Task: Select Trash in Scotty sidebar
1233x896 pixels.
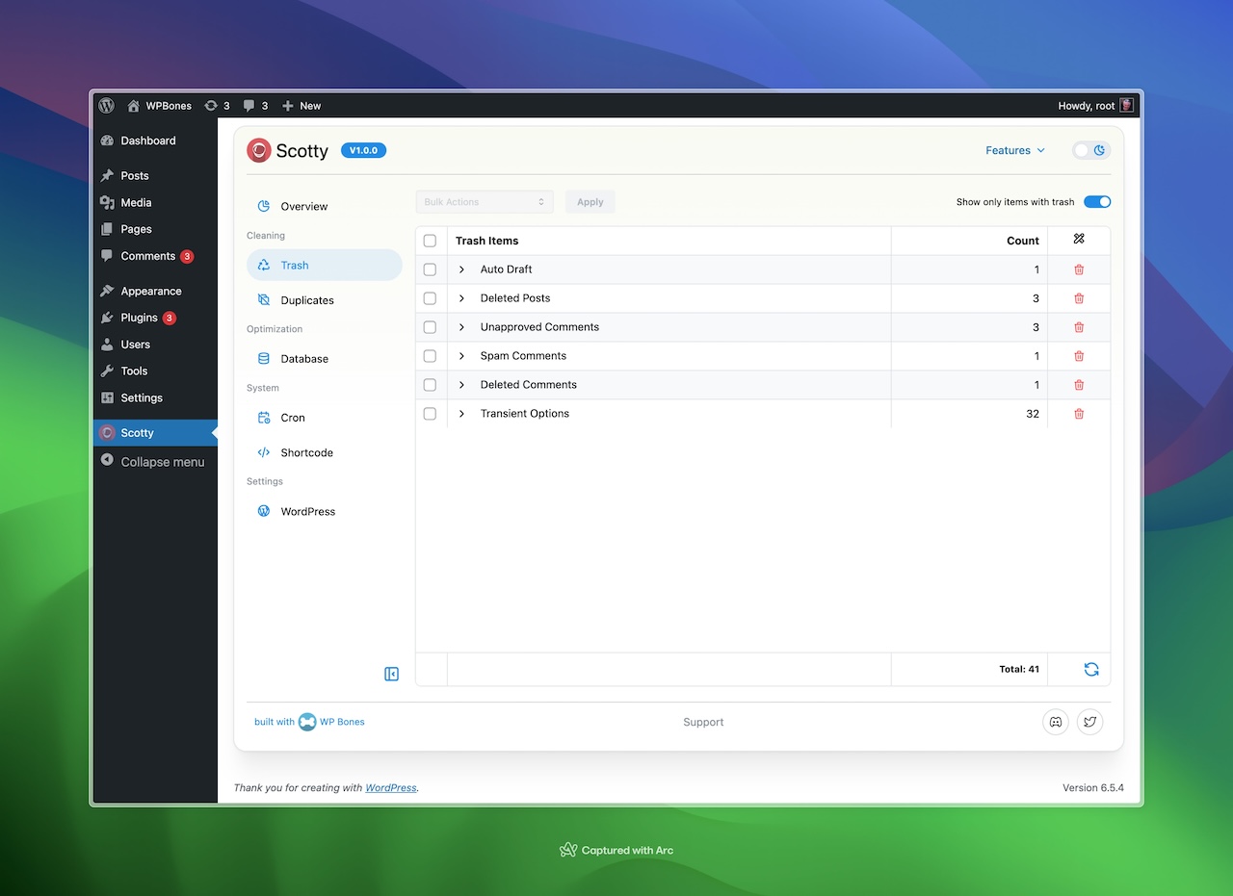Action: 325,266
